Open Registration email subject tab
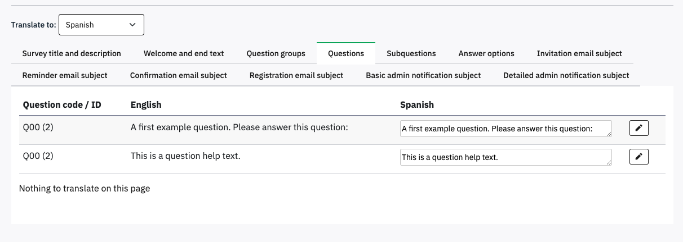Image resolution: width=683 pixels, height=242 pixels. tap(296, 75)
